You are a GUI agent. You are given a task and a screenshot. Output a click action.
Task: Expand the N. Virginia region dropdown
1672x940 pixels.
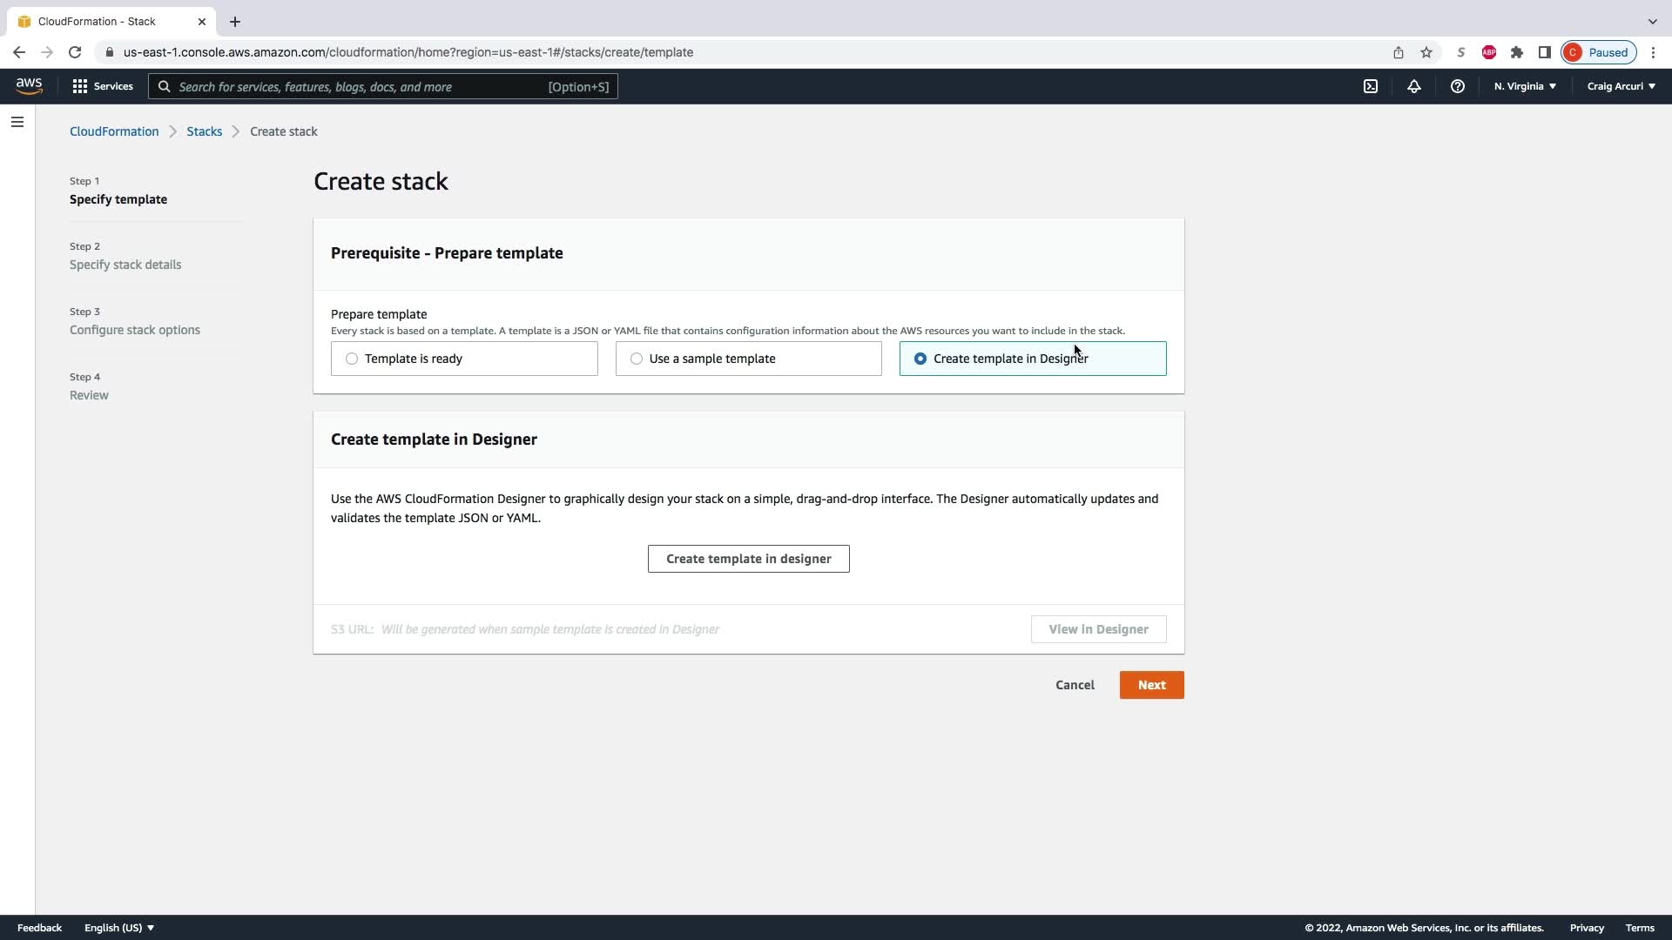point(1525,86)
